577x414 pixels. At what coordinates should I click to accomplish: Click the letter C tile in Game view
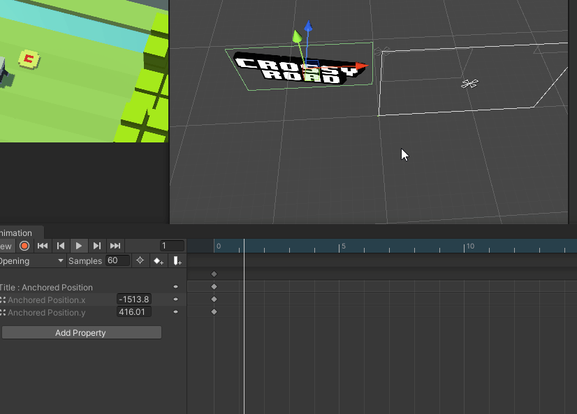pos(29,59)
